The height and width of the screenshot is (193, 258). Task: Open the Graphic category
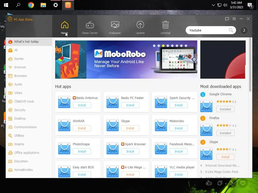pyautogui.click(x=29, y=144)
